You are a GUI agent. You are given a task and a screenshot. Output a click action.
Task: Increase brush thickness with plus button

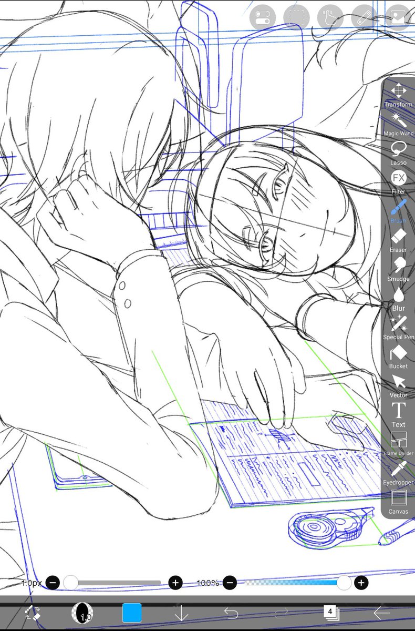pyautogui.click(x=175, y=583)
